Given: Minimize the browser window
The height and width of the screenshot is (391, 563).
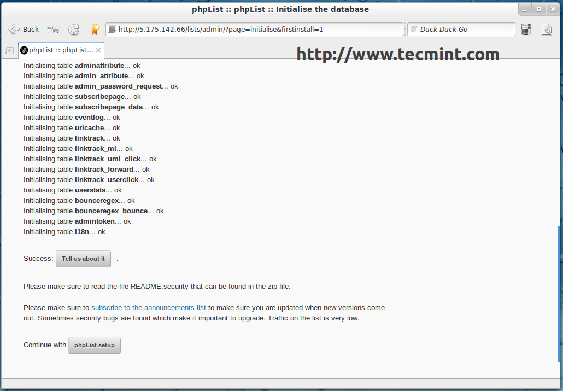Looking at the screenshot, I should [525, 10].
